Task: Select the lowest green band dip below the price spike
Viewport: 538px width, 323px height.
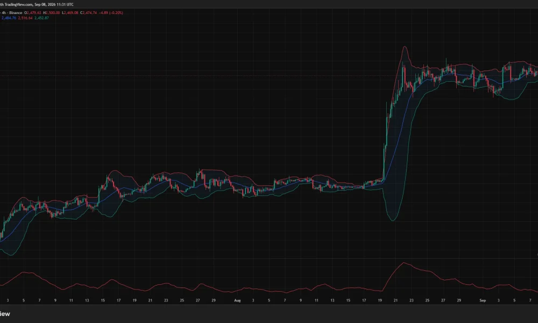Action: tap(393, 220)
